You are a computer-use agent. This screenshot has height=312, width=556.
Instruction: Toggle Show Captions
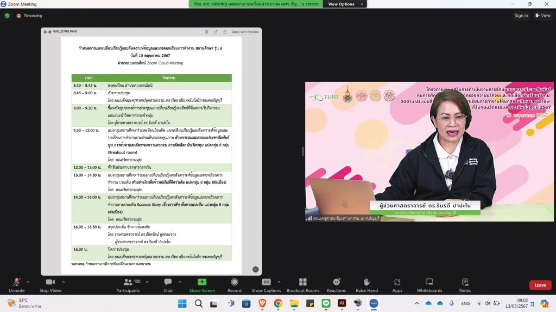point(266,285)
